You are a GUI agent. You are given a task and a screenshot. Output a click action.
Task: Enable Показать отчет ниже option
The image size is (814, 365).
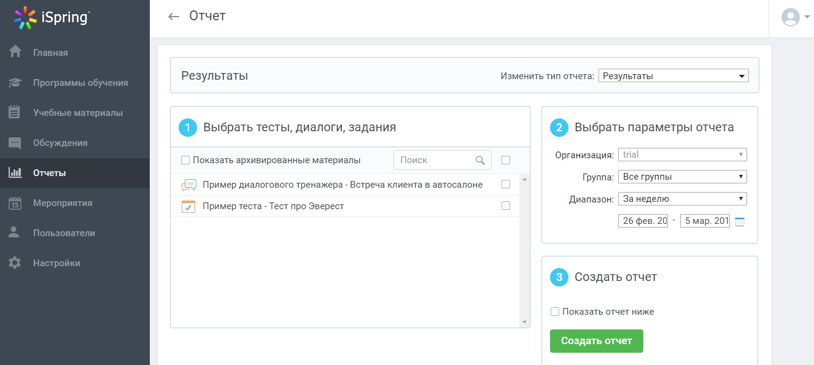pyautogui.click(x=554, y=312)
